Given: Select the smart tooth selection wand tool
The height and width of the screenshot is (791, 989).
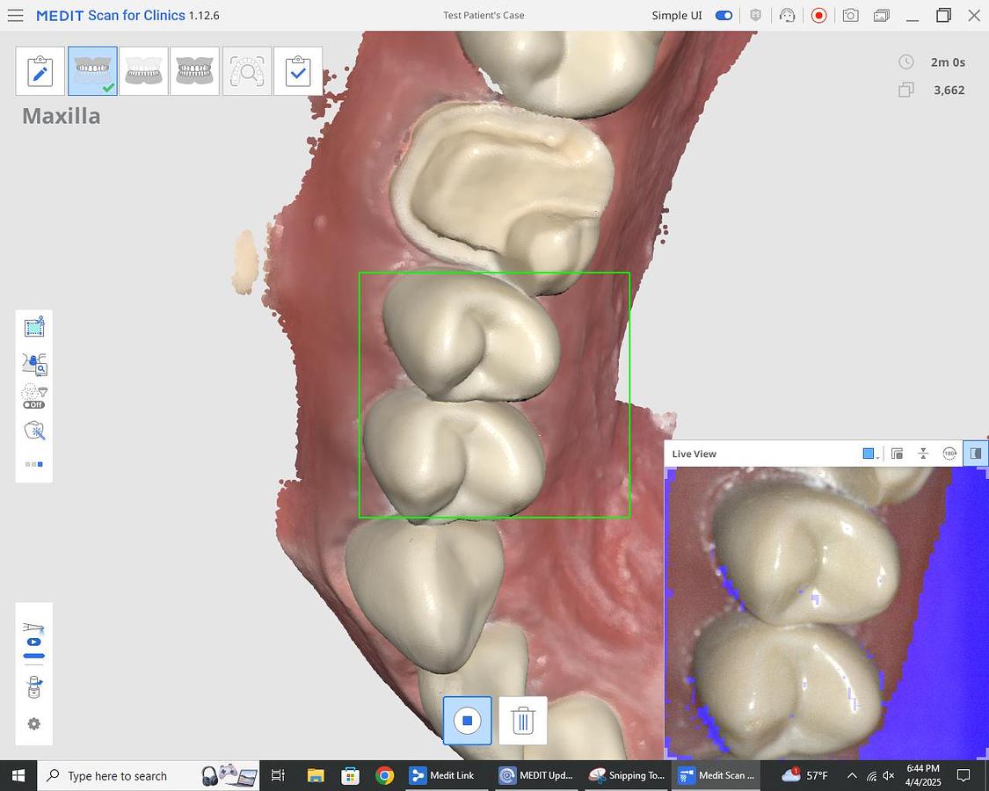Looking at the screenshot, I should [x=34, y=431].
